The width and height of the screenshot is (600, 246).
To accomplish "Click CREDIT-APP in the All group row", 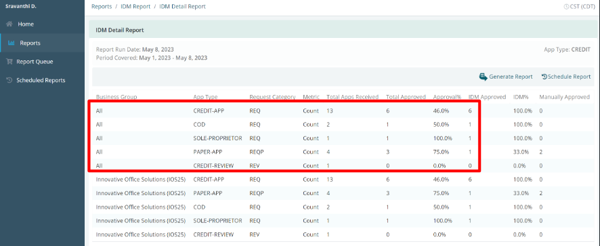I will 209,110.
